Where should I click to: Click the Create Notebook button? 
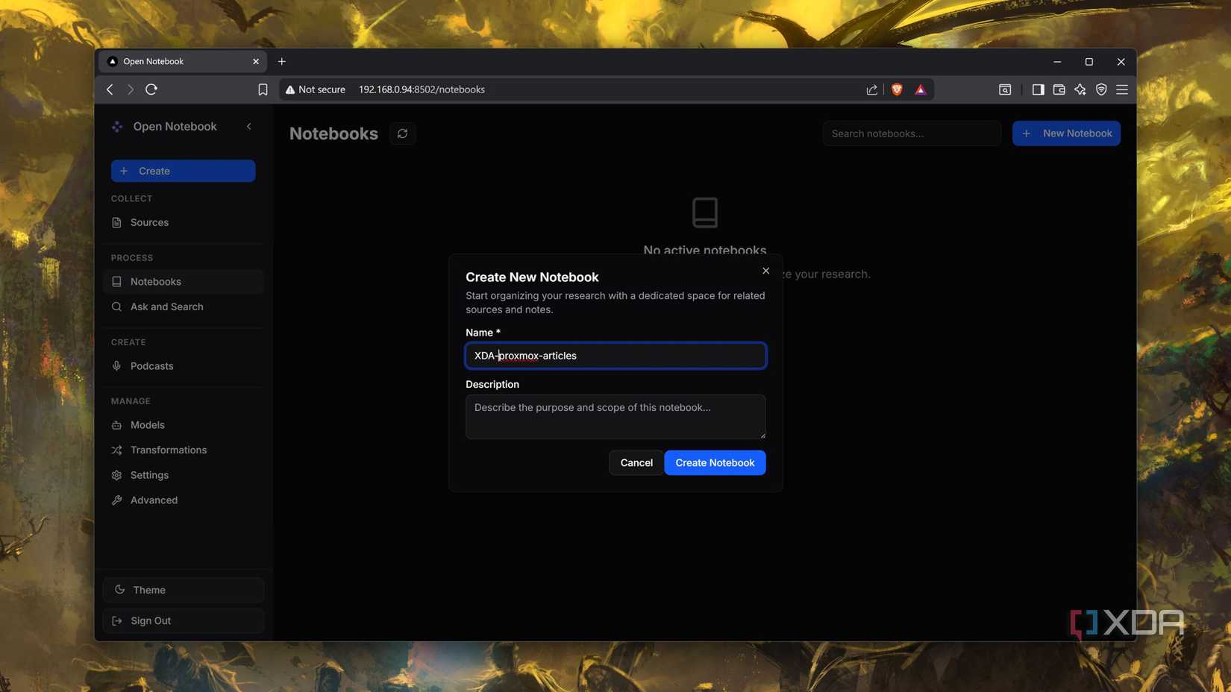(x=715, y=462)
